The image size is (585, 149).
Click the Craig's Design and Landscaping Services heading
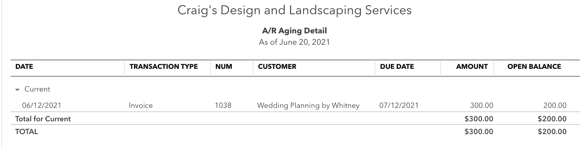[295, 10]
